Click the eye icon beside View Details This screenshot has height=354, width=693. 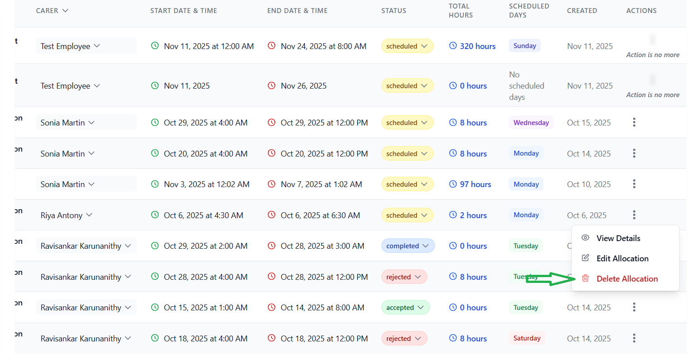click(x=585, y=238)
